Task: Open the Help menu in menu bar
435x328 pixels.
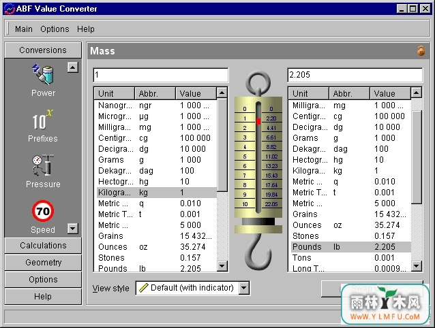Action: (x=86, y=29)
